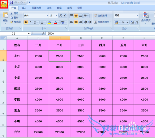This screenshot has width=155, height=138.
Task: Cut the selection (剪切)
Action: pos(15,13)
